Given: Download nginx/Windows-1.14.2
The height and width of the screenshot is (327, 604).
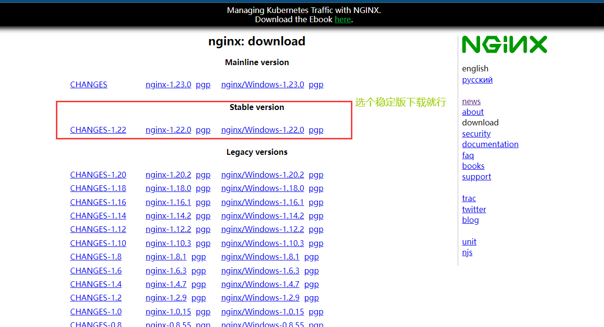Looking at the screenshot, I should coord(263,216).
